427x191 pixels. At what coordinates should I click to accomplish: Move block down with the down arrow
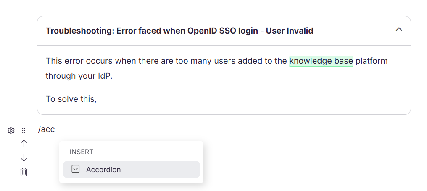coord(24,157)
